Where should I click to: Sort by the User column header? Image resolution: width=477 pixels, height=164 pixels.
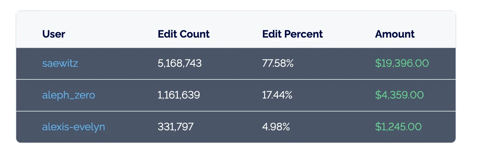tap(54, 34)
